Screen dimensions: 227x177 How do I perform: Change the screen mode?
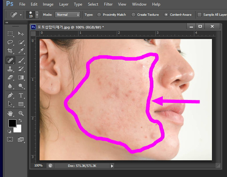coord(21,139)
